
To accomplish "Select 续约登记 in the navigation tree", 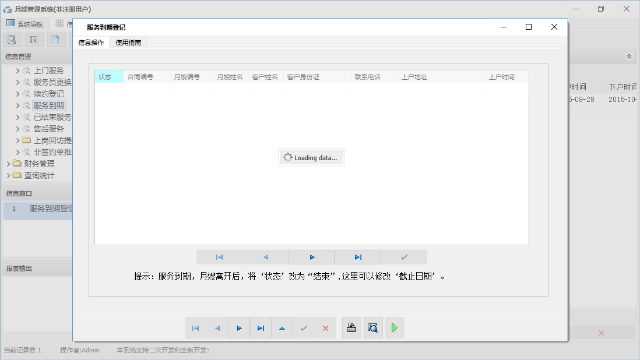I will 48,94.
